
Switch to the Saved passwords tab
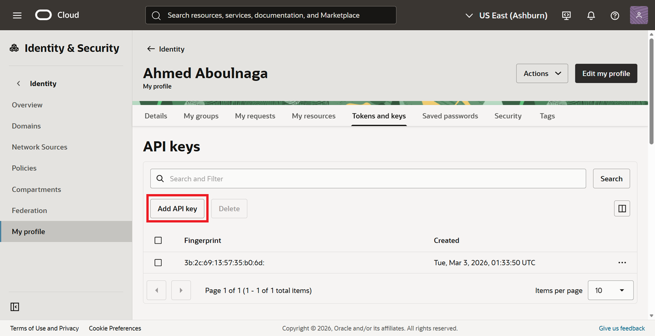click(450, 116)
